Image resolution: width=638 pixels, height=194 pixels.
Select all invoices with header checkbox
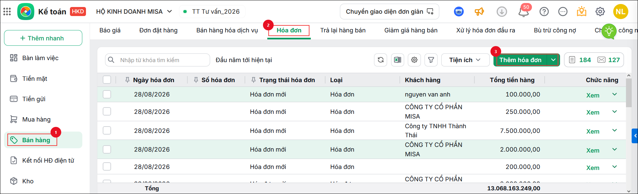pos(107,80)
